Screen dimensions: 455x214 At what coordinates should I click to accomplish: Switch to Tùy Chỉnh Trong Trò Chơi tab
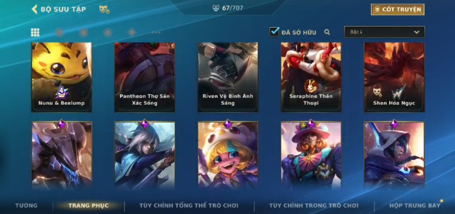point(314,206)
